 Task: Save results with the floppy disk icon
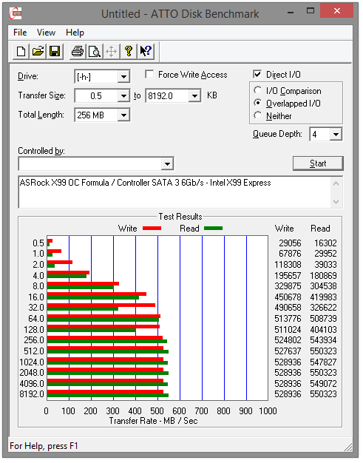click(x=55, y=51)
